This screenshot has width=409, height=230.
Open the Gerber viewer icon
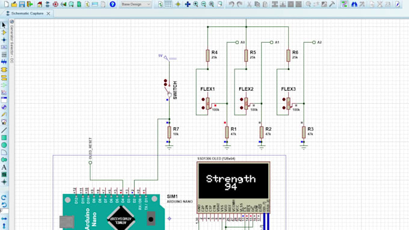pos(71,4)
